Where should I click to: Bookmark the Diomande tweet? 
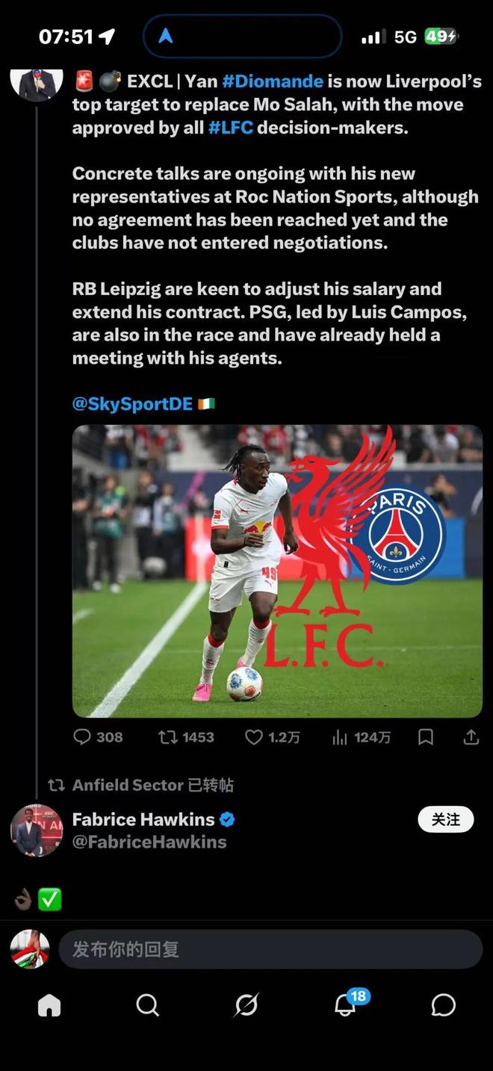pos(426,737)
